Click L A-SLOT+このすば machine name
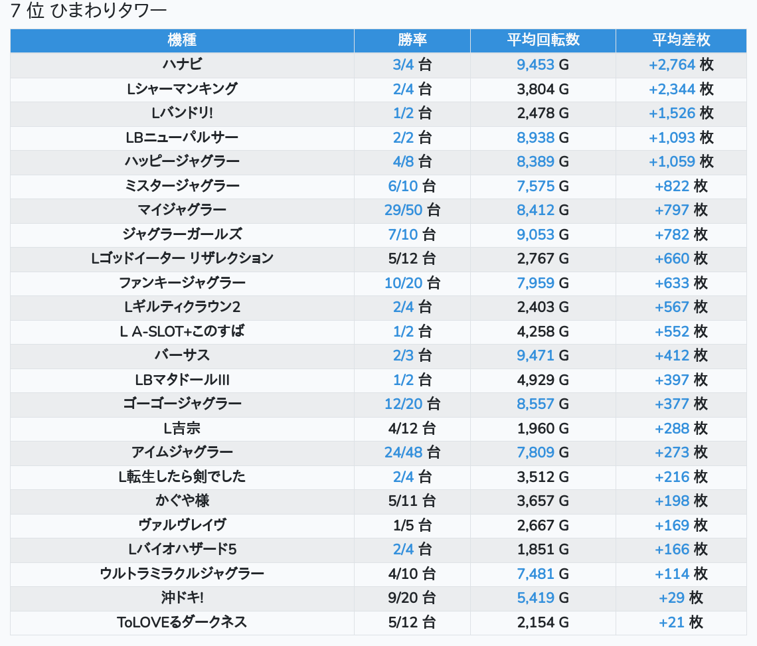The height and width of the screenshot is (646, 757). pyautogui.click(x=182, y=331)
